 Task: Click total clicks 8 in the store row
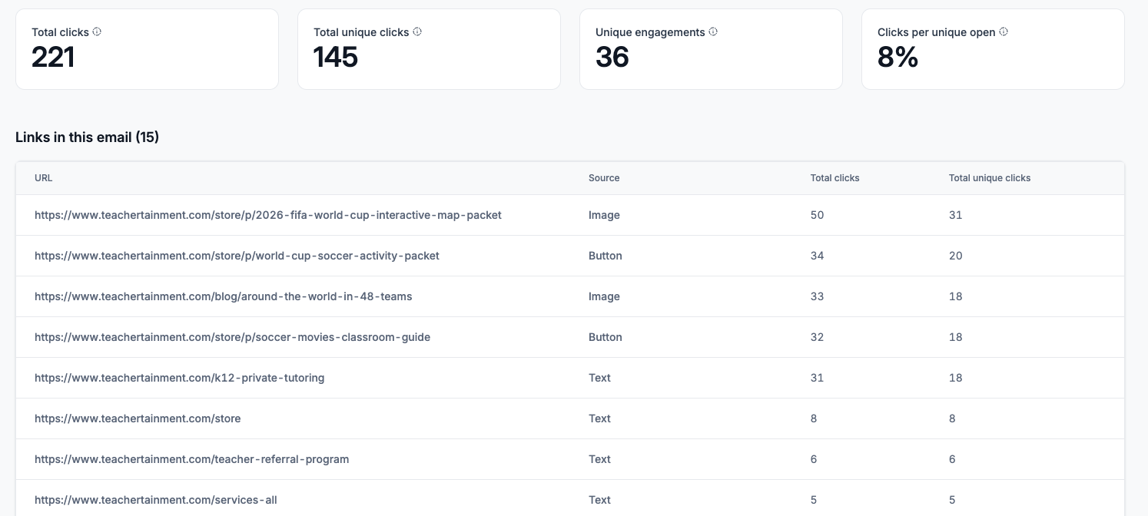(814, 418)
